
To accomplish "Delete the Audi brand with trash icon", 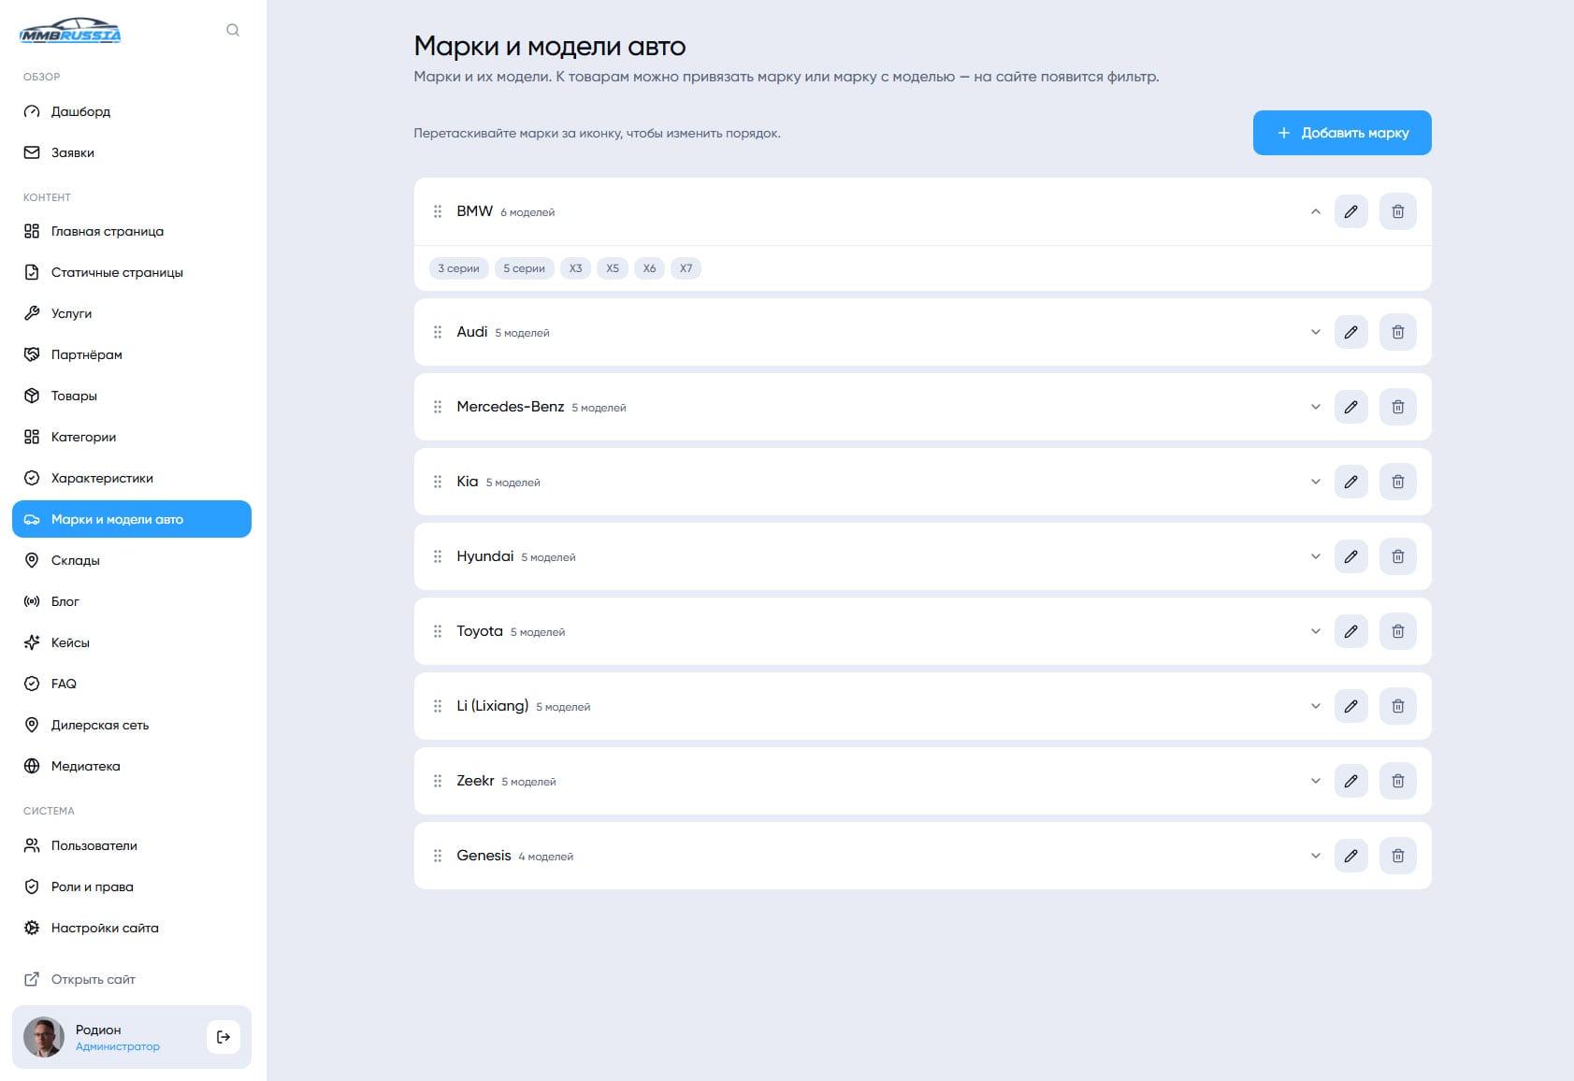I will (x=1398, y=332).
